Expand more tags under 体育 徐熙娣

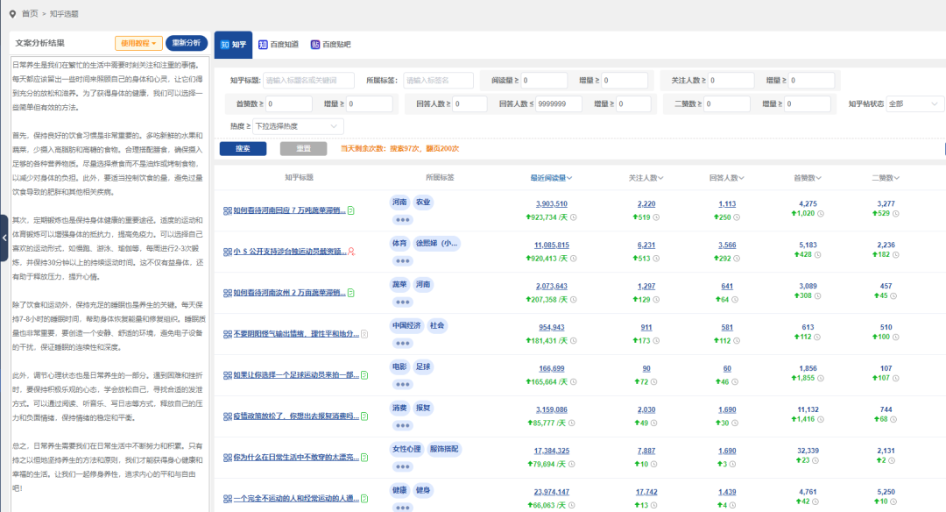tap(402, 261)
